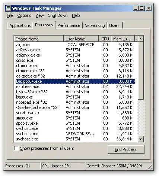Open the File menu
The height and width of the screenshot is (176, 159).
tap(10, 15)
